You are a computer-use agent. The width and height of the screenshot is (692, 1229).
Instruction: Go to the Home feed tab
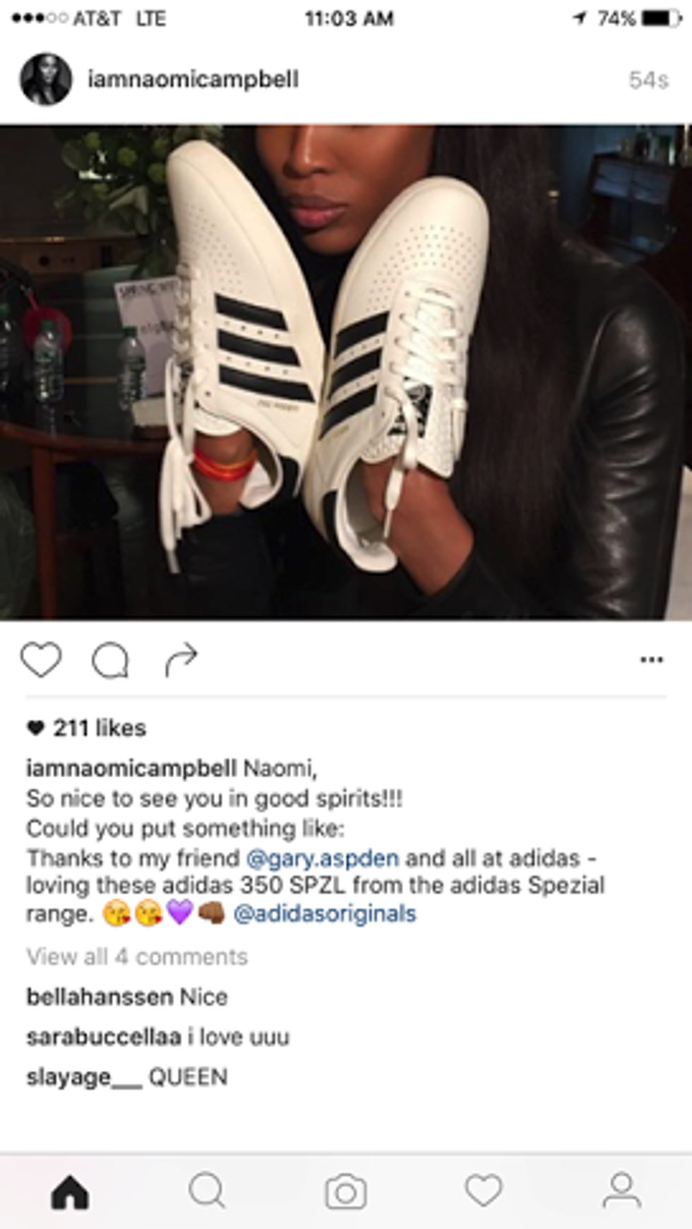point(70,1193)
